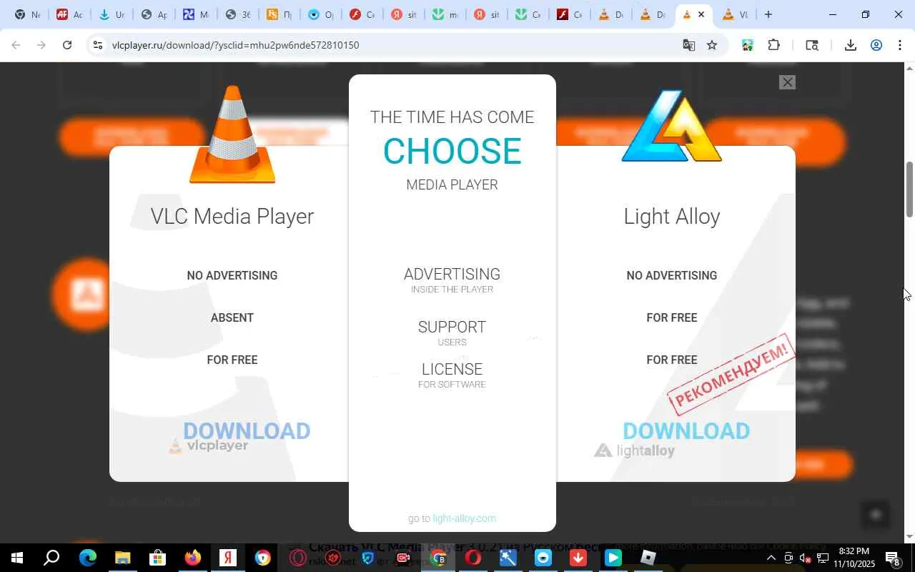Open the colorful extension icon beside Extensions
This screenshot has height=572, width=915.
748,45
